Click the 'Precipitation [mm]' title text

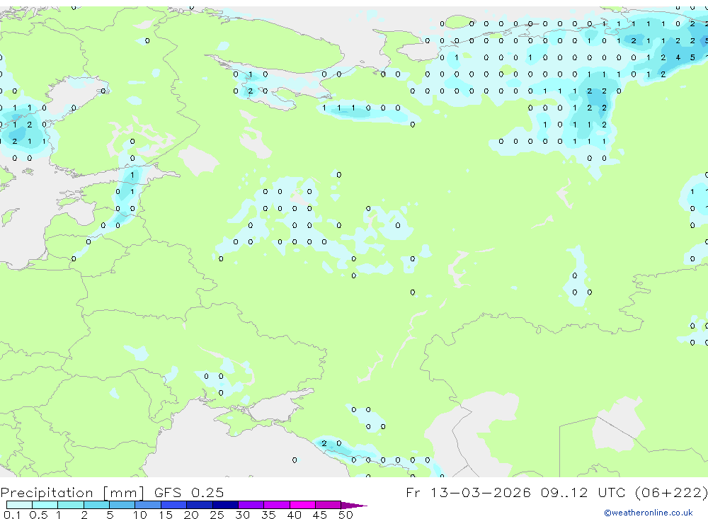point(72,492)
